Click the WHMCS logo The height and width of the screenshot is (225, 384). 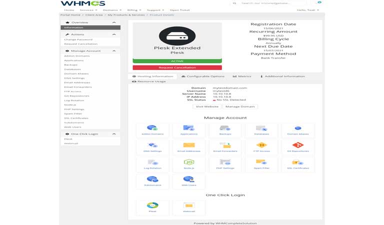(x=83, y=3)
